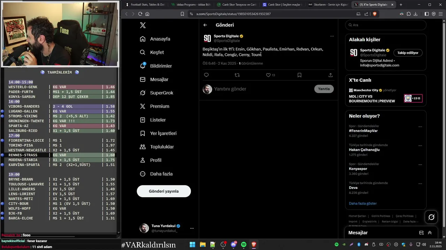The height and width of the screenshot is (250, 446).
Task: Open browser extensions puzzle icon
Action: click(x=409, y=14)
